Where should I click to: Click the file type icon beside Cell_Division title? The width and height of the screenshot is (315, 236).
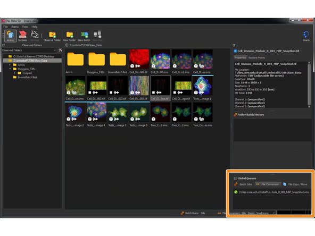pos(235,51)
